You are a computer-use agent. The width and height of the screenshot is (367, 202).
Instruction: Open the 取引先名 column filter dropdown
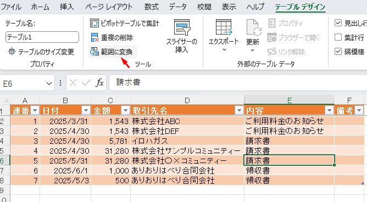239,110
